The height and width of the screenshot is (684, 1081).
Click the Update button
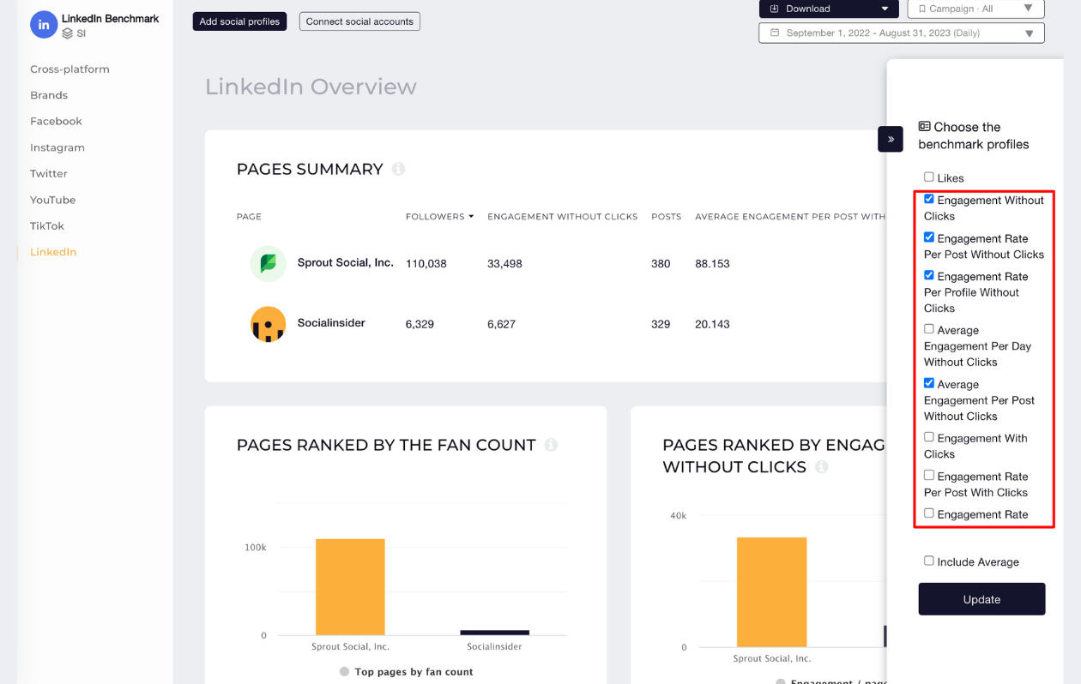tap(981, 599)
